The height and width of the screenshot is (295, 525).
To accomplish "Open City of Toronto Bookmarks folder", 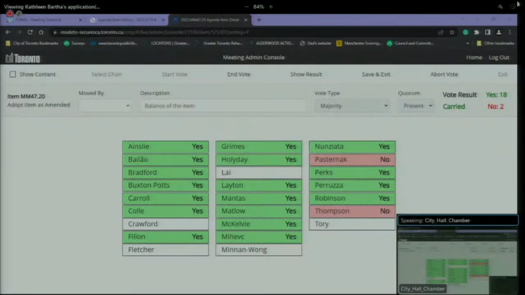I will [x=32, y=43].
